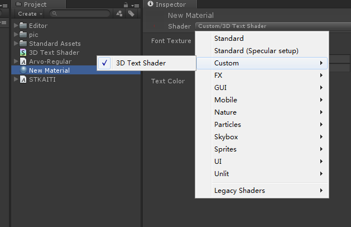Viewport: 351px width, 227px height.
Task: Open the Create dropdown in Project panel
Action: click(30, 14)
